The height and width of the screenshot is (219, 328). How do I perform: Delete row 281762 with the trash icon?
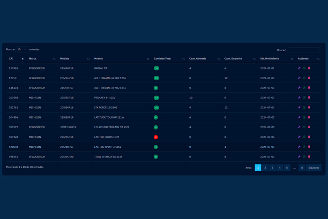coord(309,107)
